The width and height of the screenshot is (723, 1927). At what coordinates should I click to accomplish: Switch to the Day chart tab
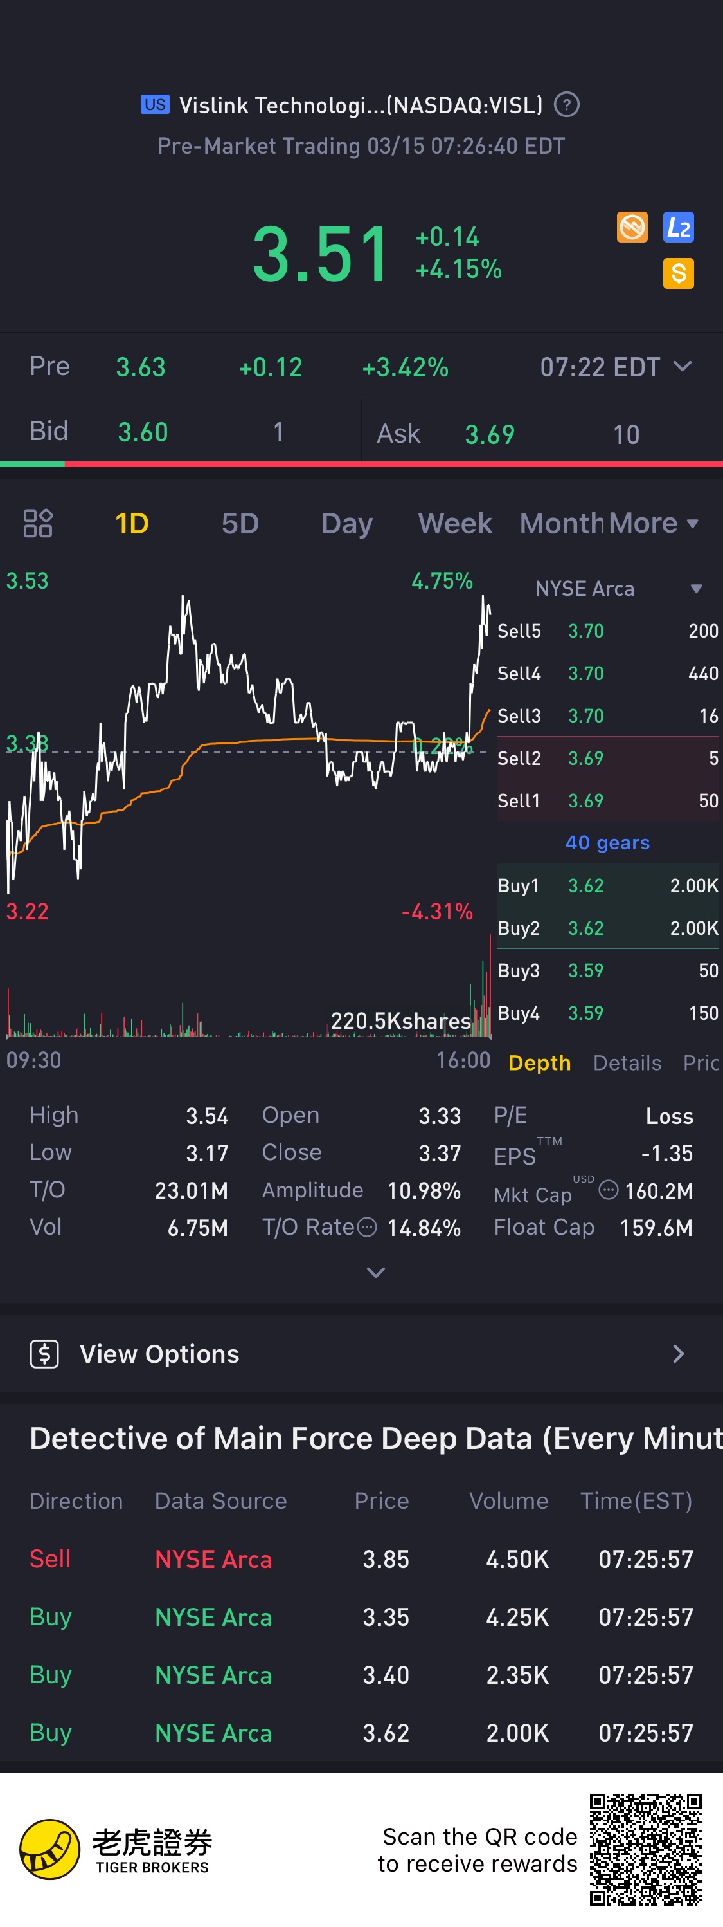coord(346,523)
